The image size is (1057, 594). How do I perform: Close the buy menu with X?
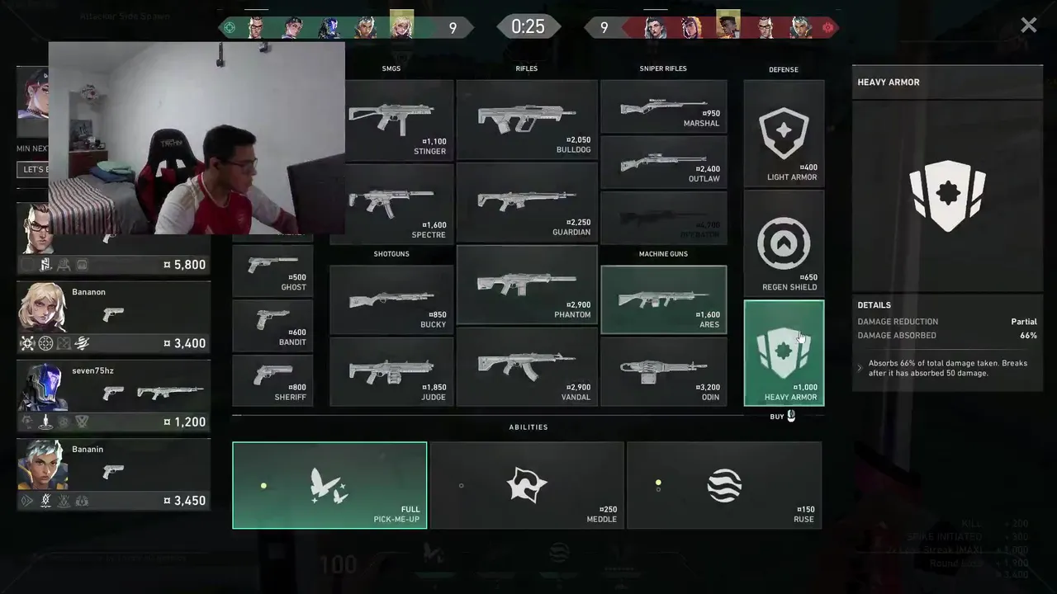pyautogui.click(x=1028, y=26)
